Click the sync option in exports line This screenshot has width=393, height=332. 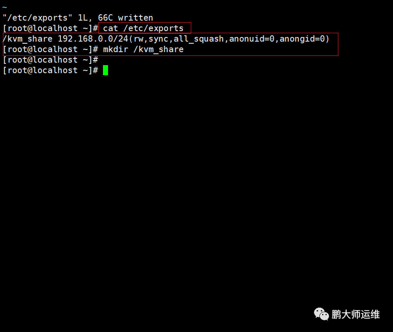[x=158, y=40]
